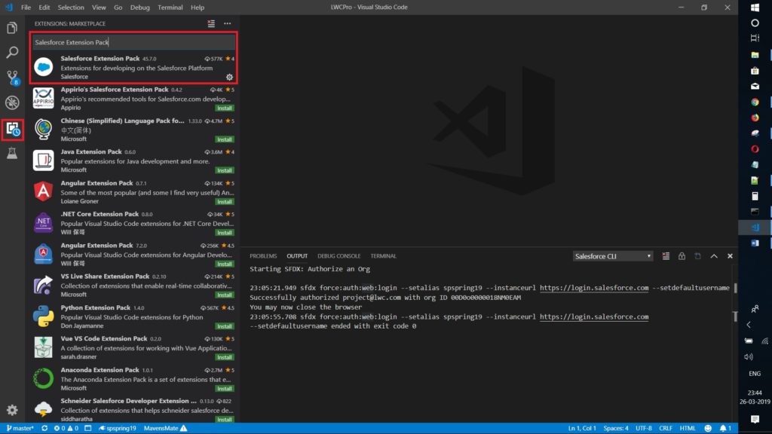Open the Extensions view icon
The width and height of the screenshot is (772, 434).
pyautogui.click(x=12, y=130)
